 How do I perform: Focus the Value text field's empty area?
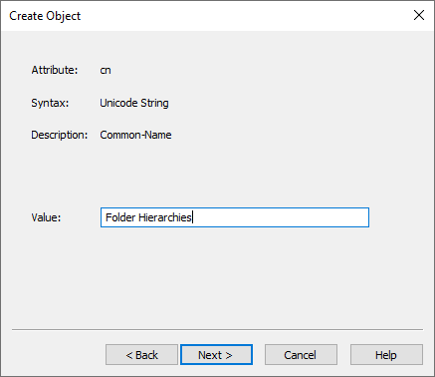tap(281, 217)
